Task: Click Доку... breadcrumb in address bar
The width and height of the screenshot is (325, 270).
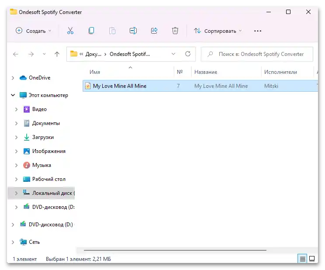Action: [x=93, y=54]
